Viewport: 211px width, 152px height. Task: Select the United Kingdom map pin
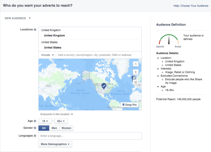134,78
